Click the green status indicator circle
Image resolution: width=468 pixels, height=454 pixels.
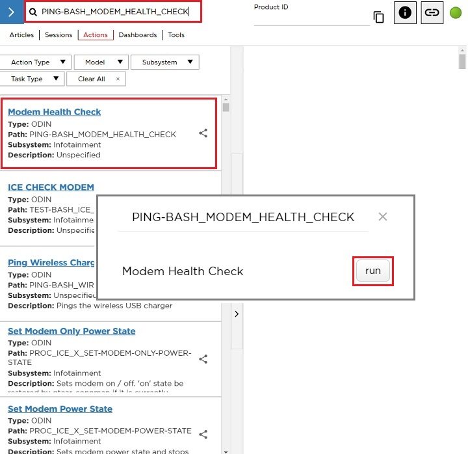pos(456,12)
